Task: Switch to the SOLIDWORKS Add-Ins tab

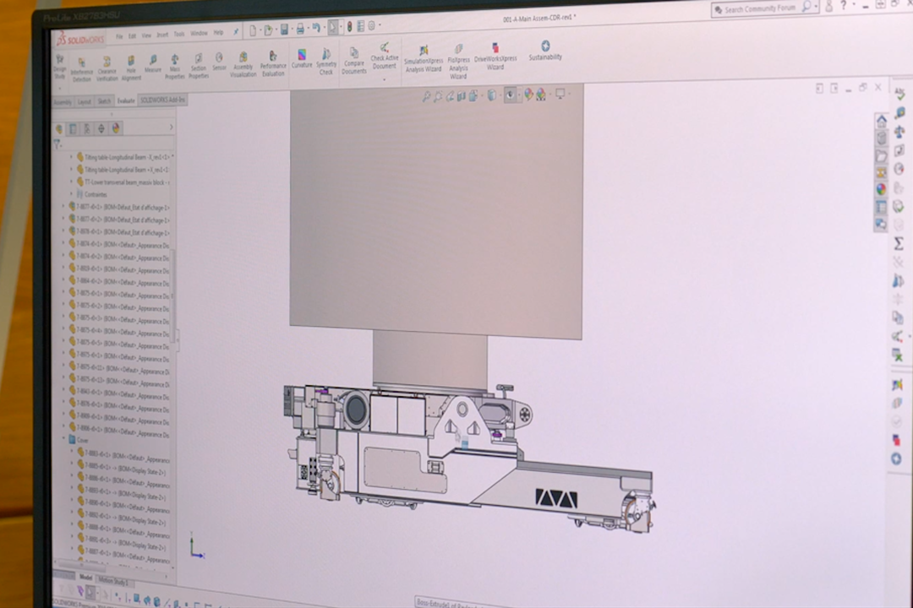Action: 162,100
